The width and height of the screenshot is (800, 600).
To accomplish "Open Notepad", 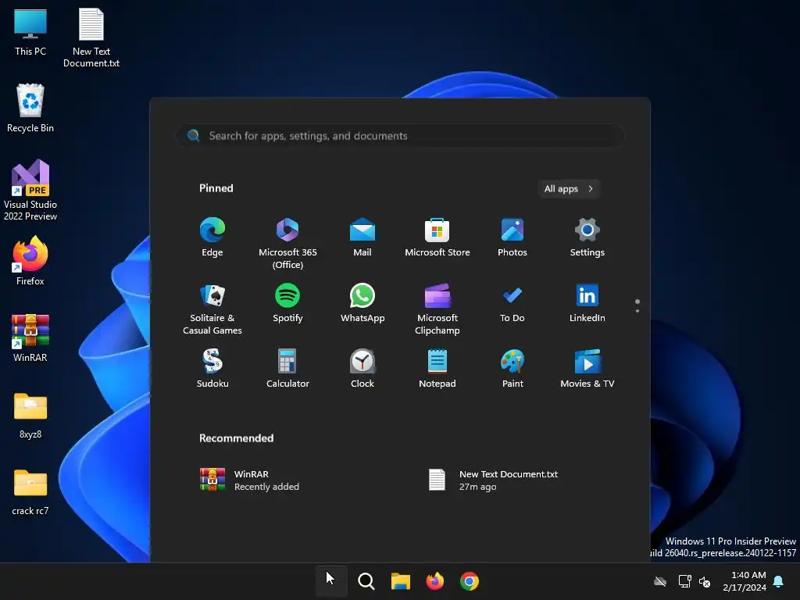I will coord(437,369).
